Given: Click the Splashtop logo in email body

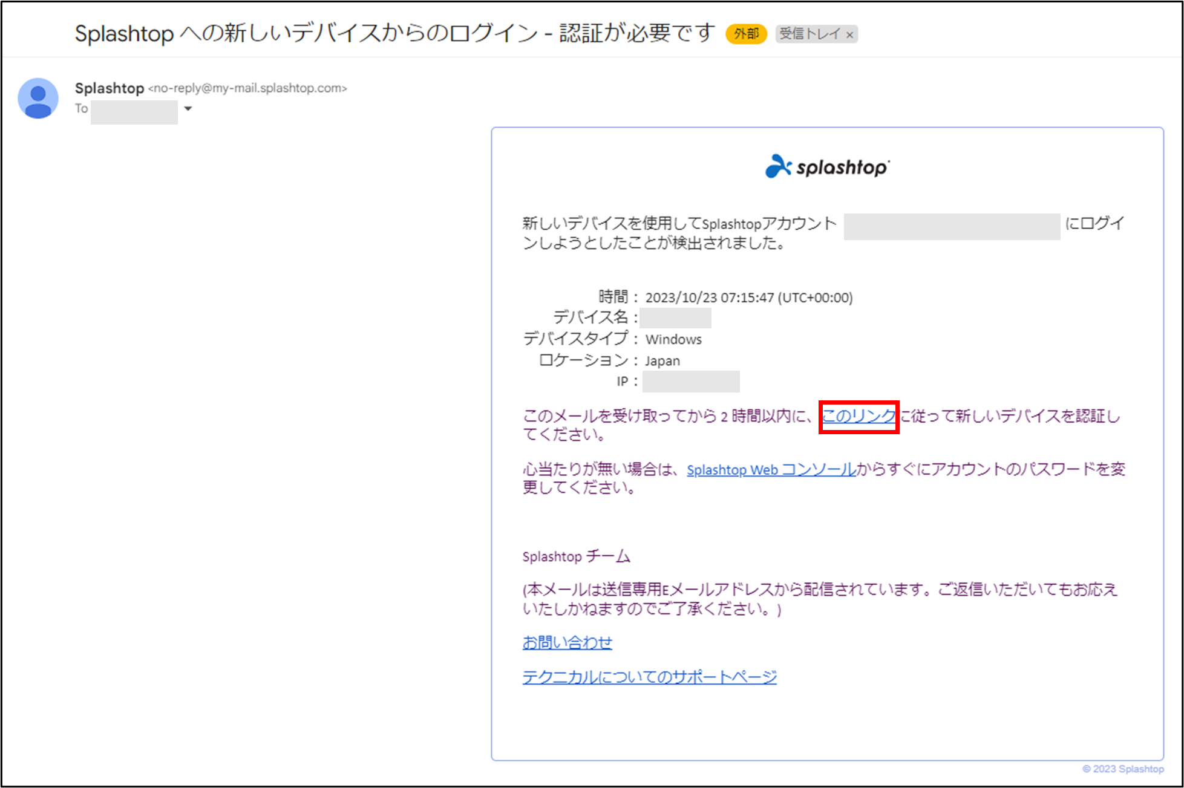Looking at the screenshot, I should click(x=828, y=166).
